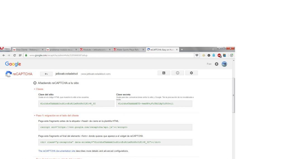Open Google notifications bell

[217, 64]
